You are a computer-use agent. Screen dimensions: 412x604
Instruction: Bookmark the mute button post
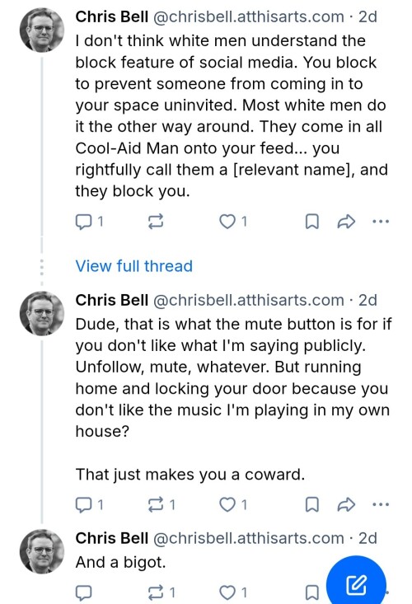[312, 504]
